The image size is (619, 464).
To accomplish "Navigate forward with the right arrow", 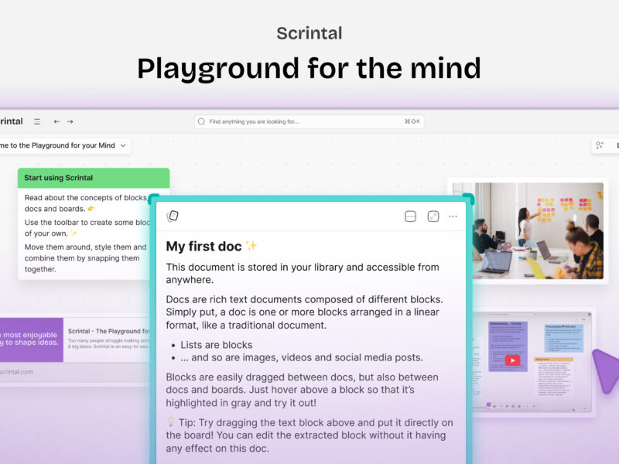I will 70,121.
